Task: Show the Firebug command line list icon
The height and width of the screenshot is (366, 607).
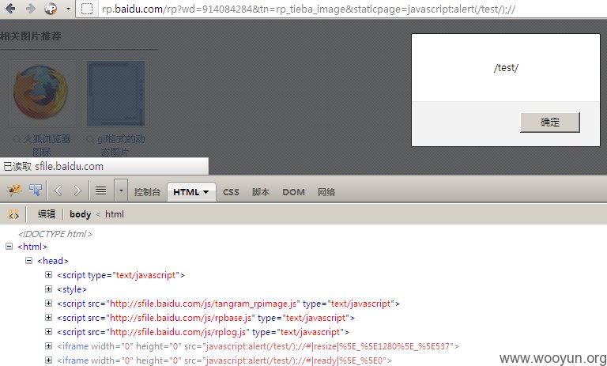Action: [x=100, y=191]
